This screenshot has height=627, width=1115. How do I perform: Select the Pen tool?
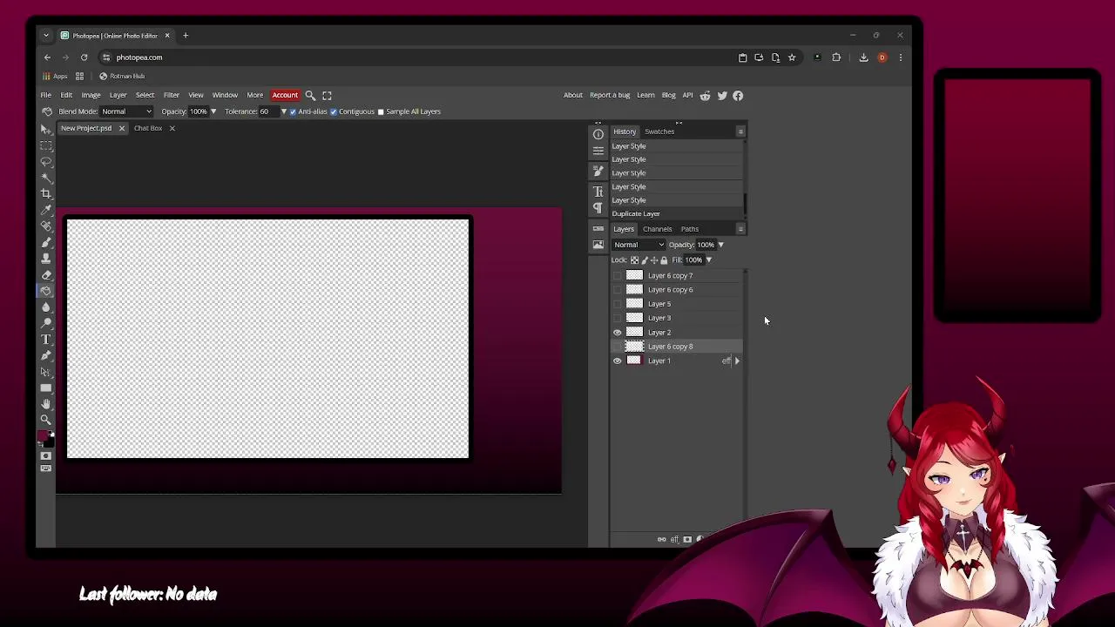46,355
